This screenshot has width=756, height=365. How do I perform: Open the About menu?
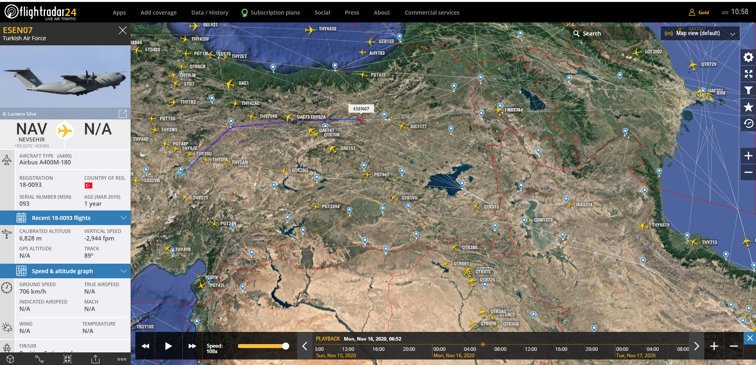(x=382, y=13)
